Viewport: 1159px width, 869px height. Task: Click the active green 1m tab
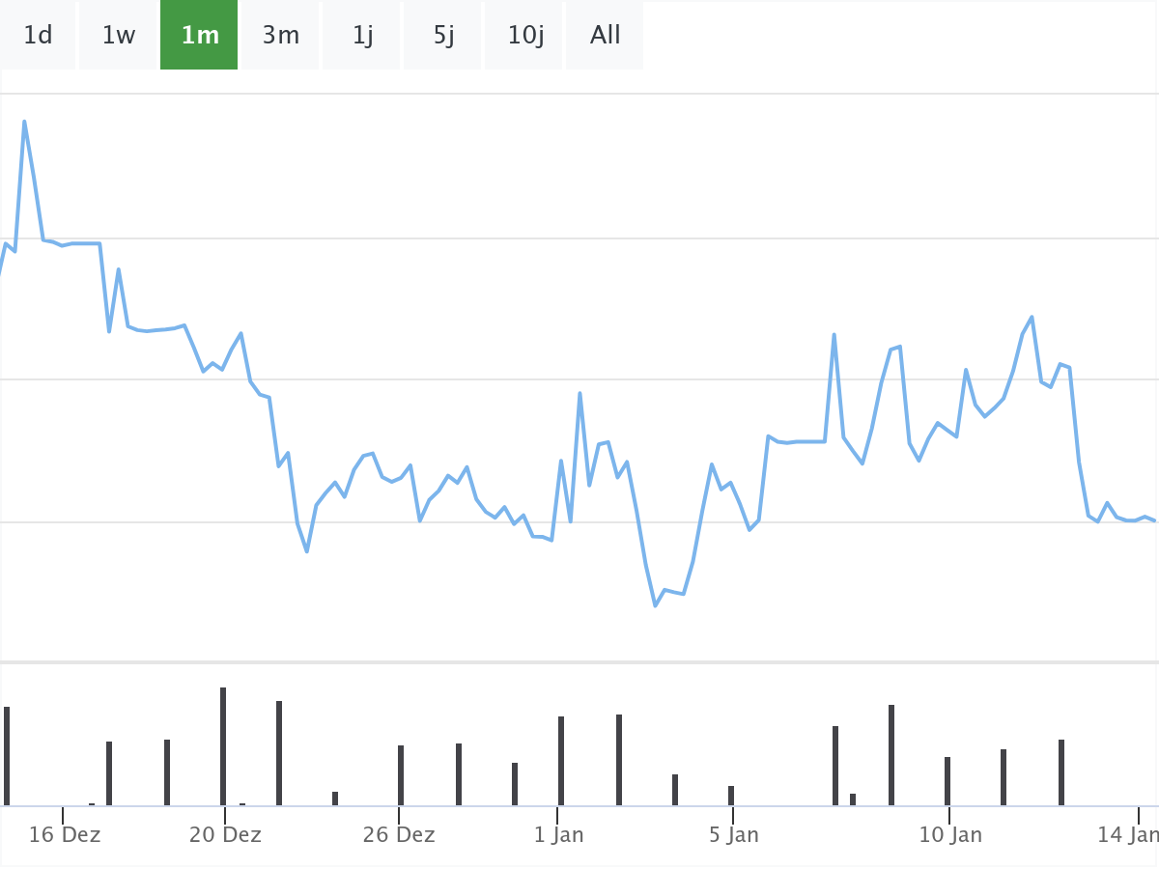click(199, 36)
